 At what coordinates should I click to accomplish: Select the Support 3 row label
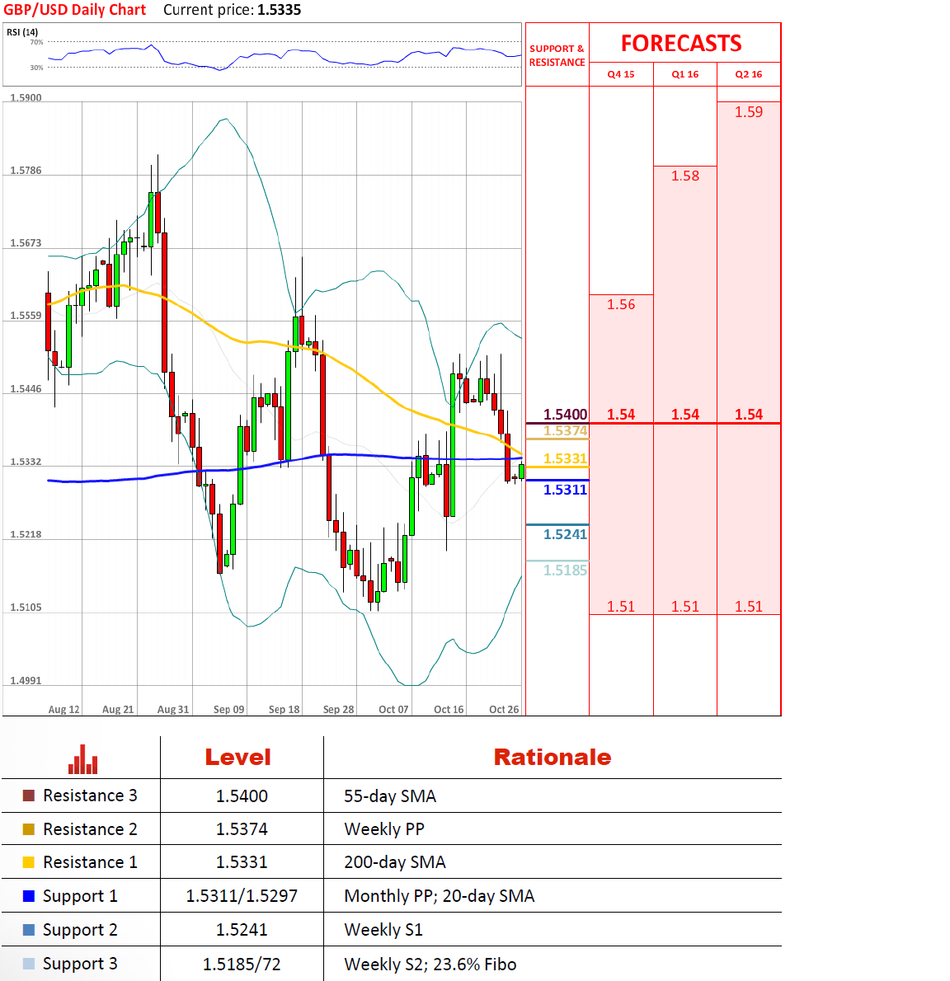(80, 965)
